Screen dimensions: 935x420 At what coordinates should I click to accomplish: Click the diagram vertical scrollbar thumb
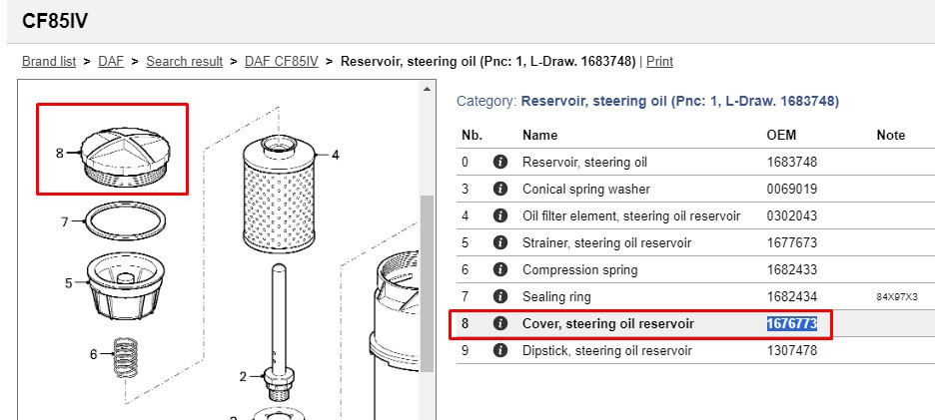pos(427,284)
